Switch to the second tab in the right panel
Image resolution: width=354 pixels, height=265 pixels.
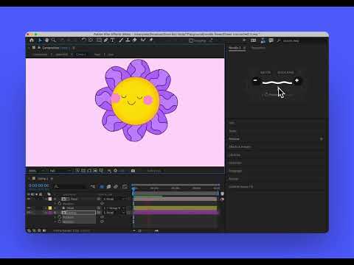tap(258, 48)
